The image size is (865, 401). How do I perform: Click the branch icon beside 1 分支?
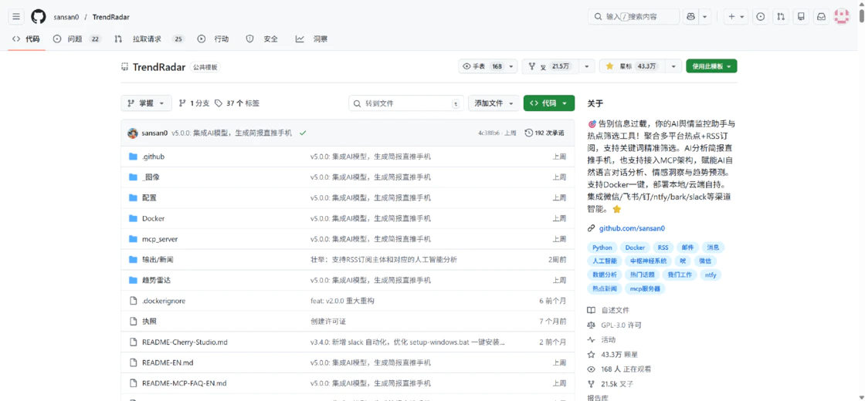click(x=182, y=103)
